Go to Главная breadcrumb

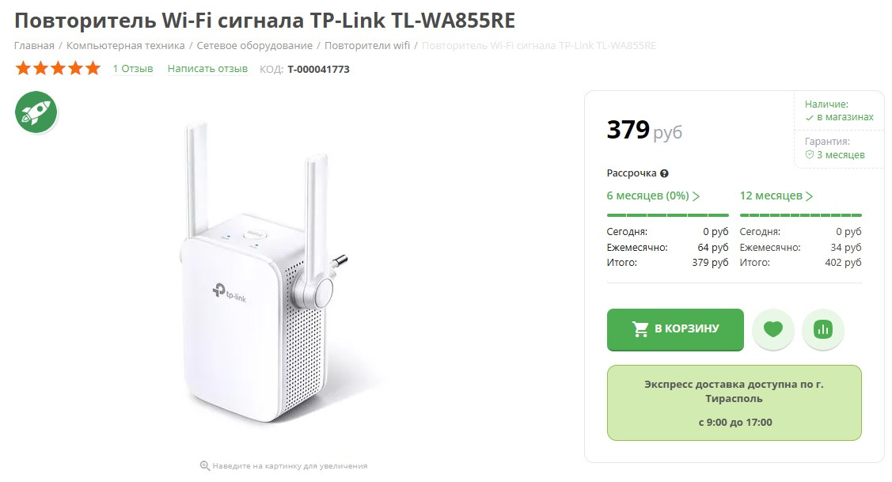click(x=34, y=46)
